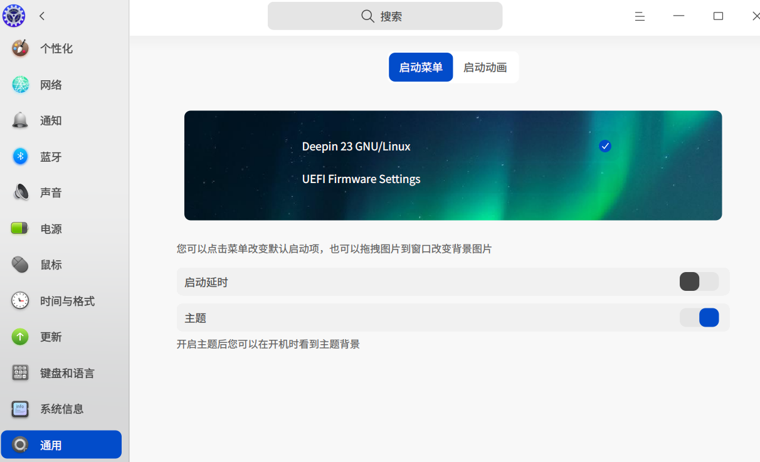Click the 搜索 search field
The width and height of the screenshot is (760, 462).
(385, 16)
